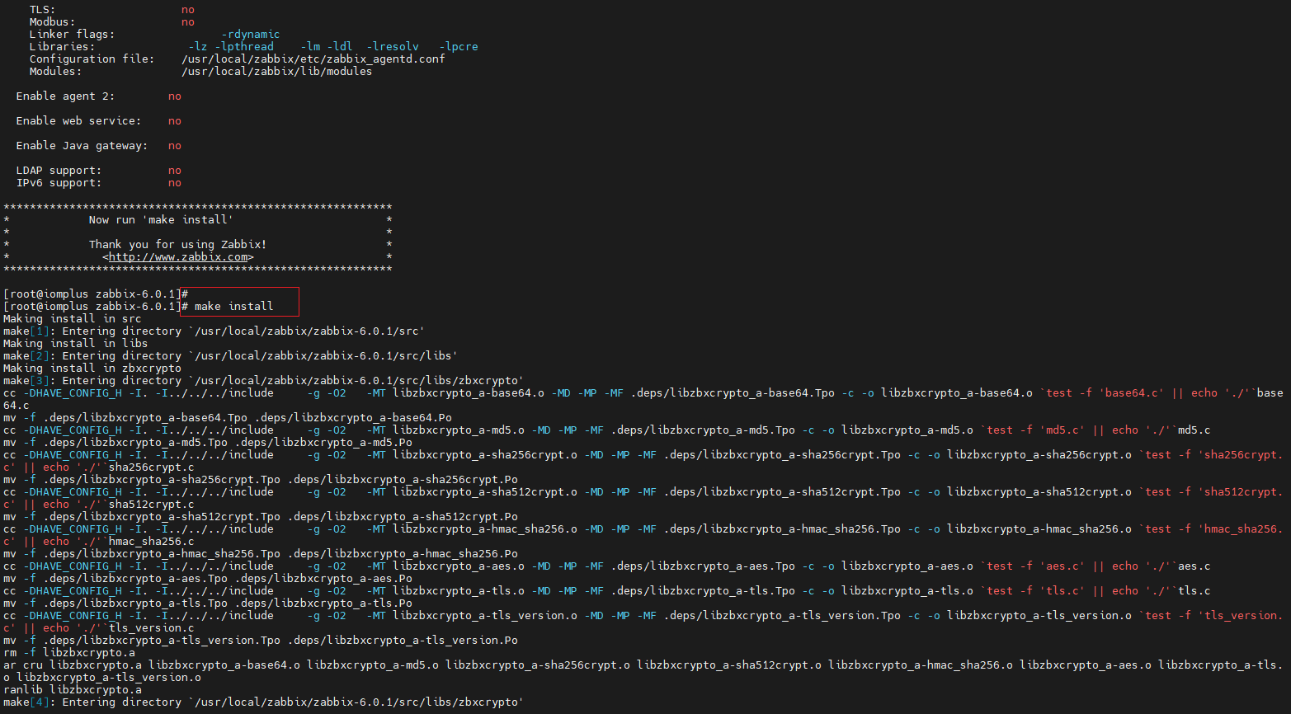The height and width of the screenshot is (714, 1291).
Task: Click the 'no' value for Enable Java gateway
Action: pos(175,146)
